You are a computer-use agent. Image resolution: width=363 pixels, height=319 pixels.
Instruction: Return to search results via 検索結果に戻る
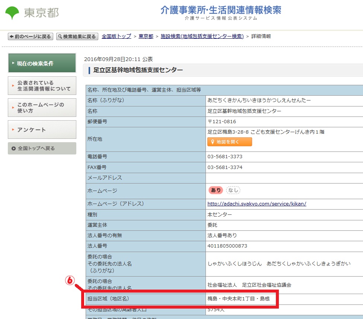[77, 36]
